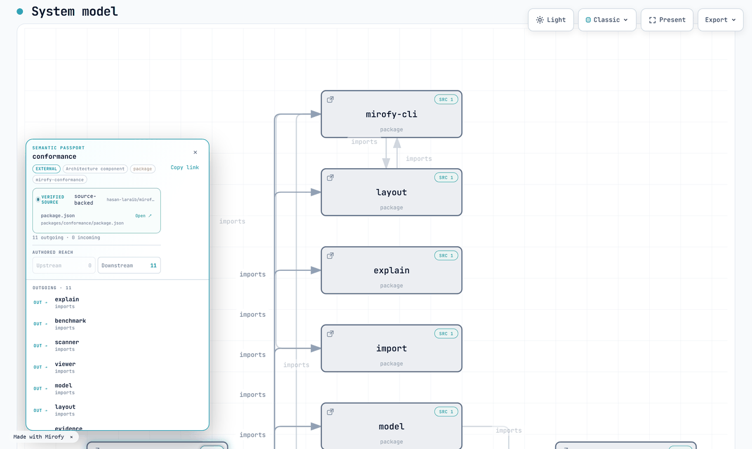The width and height of the screenshot is (752, 449).
Task: Click the System model page title
Action: point(75,11)
